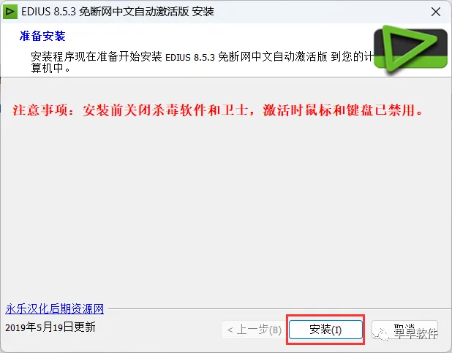Open the 永乐汉化后期资源网 link
The height and width of the screenshot is (353, 452).
(54, 309)
